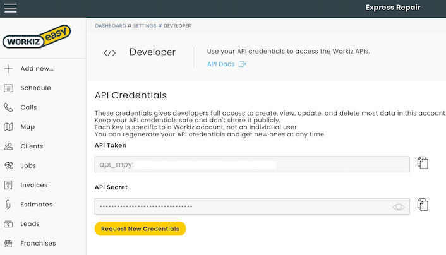Screen dimensions: 446x255
Task: Open the API Docs link
Action: click(220, 64)
